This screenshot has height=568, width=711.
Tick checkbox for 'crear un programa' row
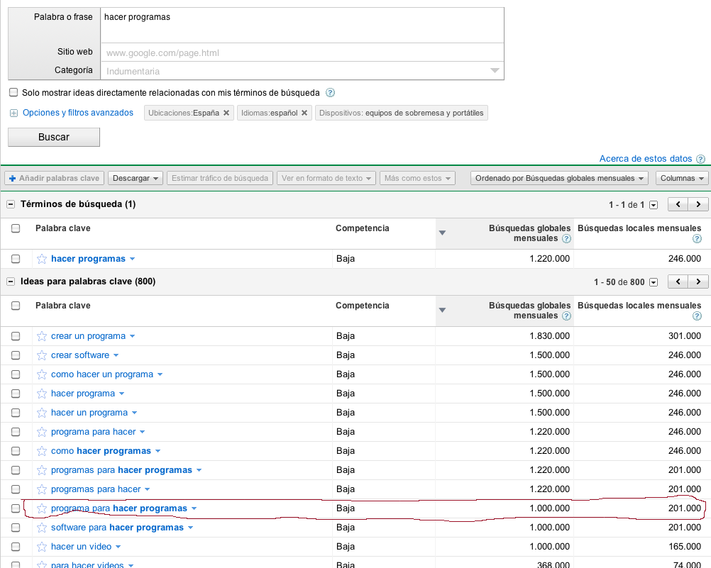(x=16, y=336)
